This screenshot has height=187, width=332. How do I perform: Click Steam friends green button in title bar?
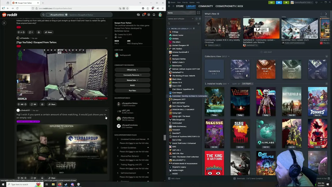(x=271, y=2)
